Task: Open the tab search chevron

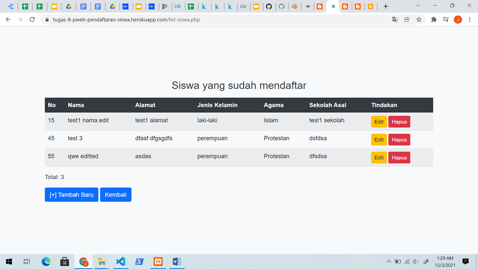Action: [418, 6]
